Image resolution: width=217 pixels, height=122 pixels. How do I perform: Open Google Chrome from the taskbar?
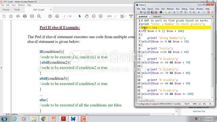tap(44, 119)
